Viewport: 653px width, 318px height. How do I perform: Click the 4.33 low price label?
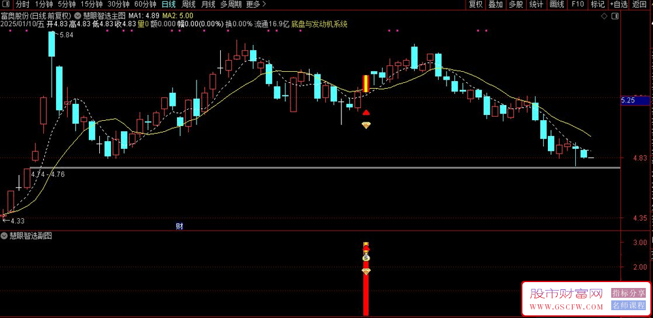click(x=17, y=221)
